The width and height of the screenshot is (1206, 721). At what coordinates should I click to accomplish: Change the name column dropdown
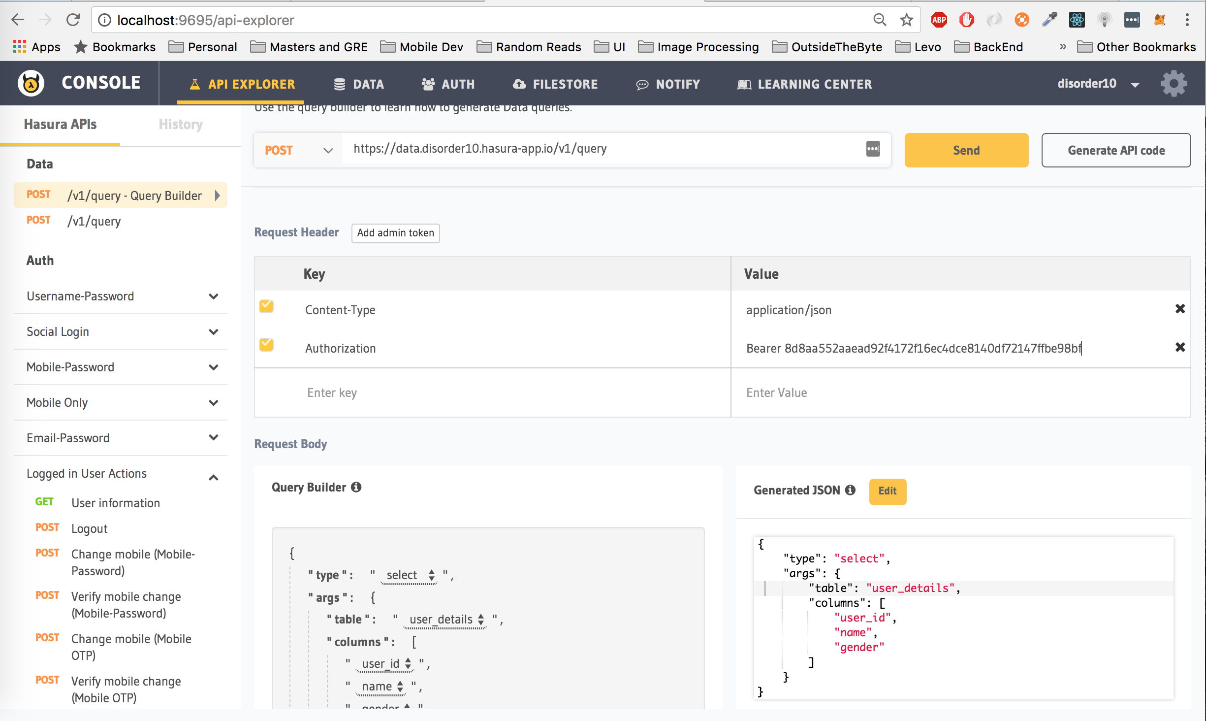tap(381, 687)
